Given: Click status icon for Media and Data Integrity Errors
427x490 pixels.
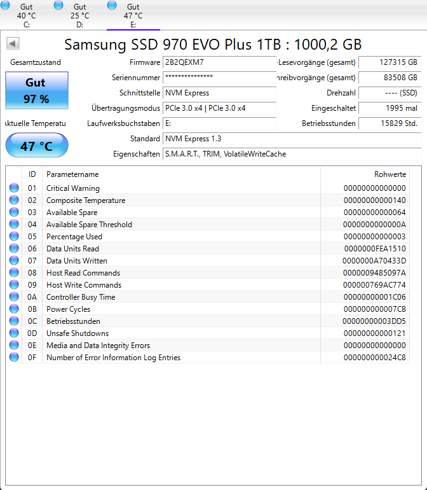Looking at the screenshot, I should 14,345.
